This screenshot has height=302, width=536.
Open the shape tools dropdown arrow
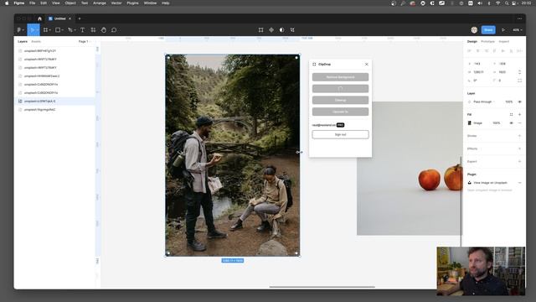pyautogui.click(x=62, y=30)
